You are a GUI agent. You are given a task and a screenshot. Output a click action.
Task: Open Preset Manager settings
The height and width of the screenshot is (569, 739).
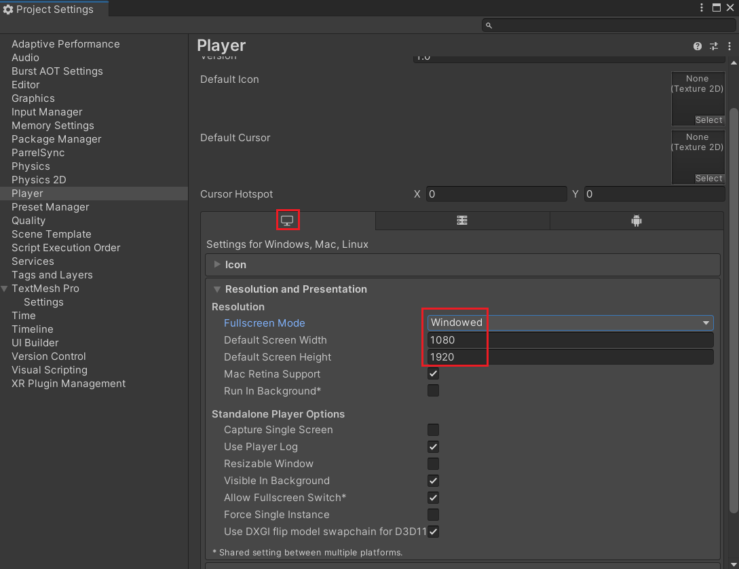[50, 207]
